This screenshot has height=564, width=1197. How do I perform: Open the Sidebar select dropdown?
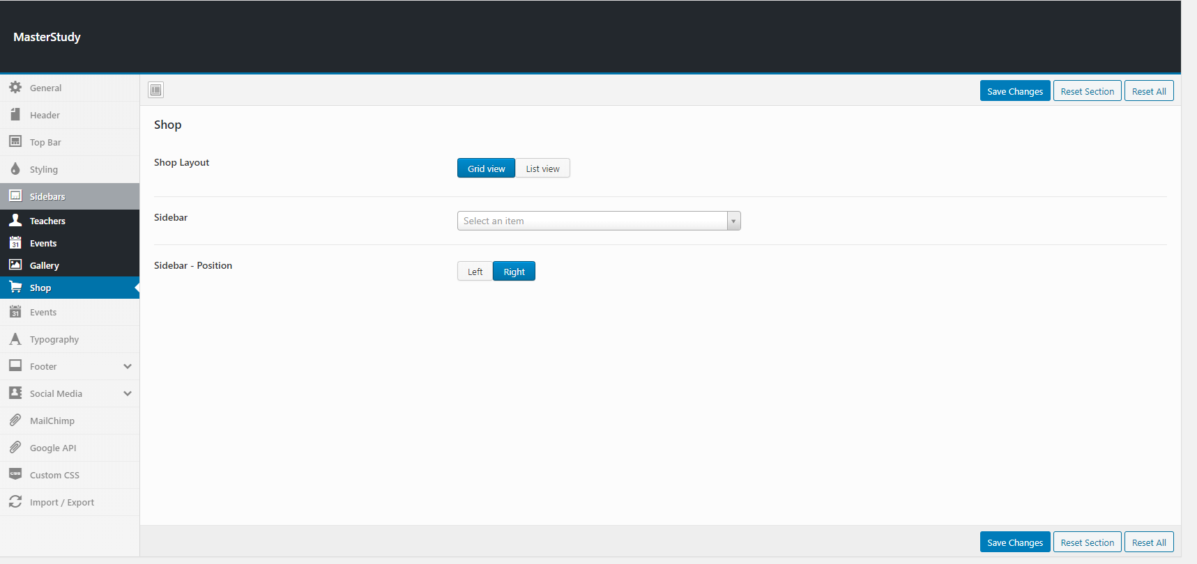(598, 221)
